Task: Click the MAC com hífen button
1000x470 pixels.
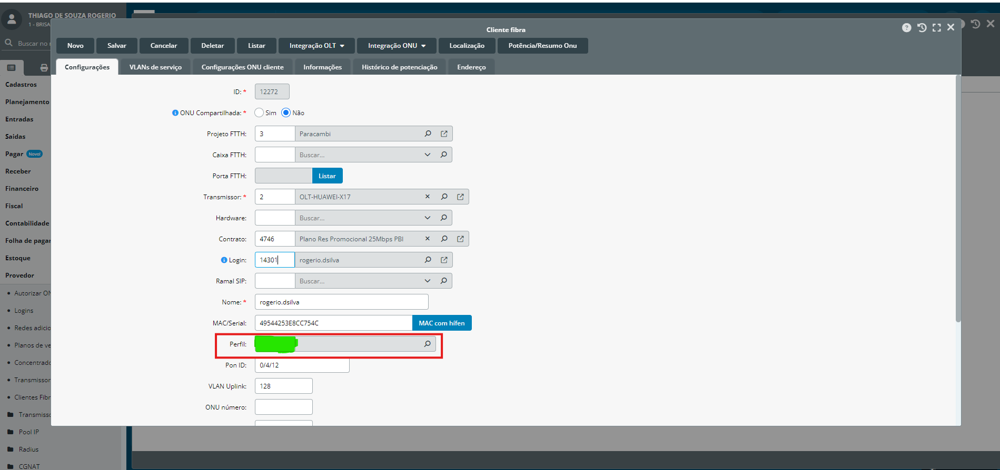Action: [x=441, y=323]
